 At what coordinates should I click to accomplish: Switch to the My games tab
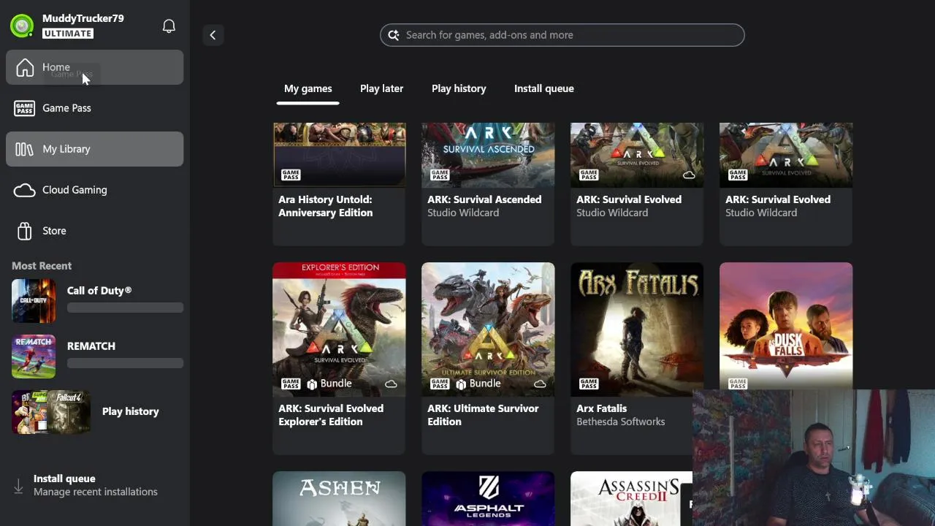(x=308, y=88)
